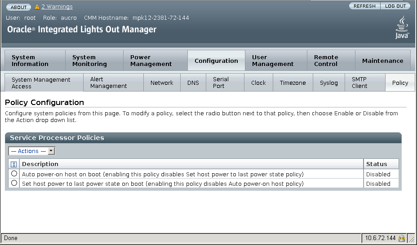Switch to the Remote Control tab
417x245 pixels.
click(331, 61)
